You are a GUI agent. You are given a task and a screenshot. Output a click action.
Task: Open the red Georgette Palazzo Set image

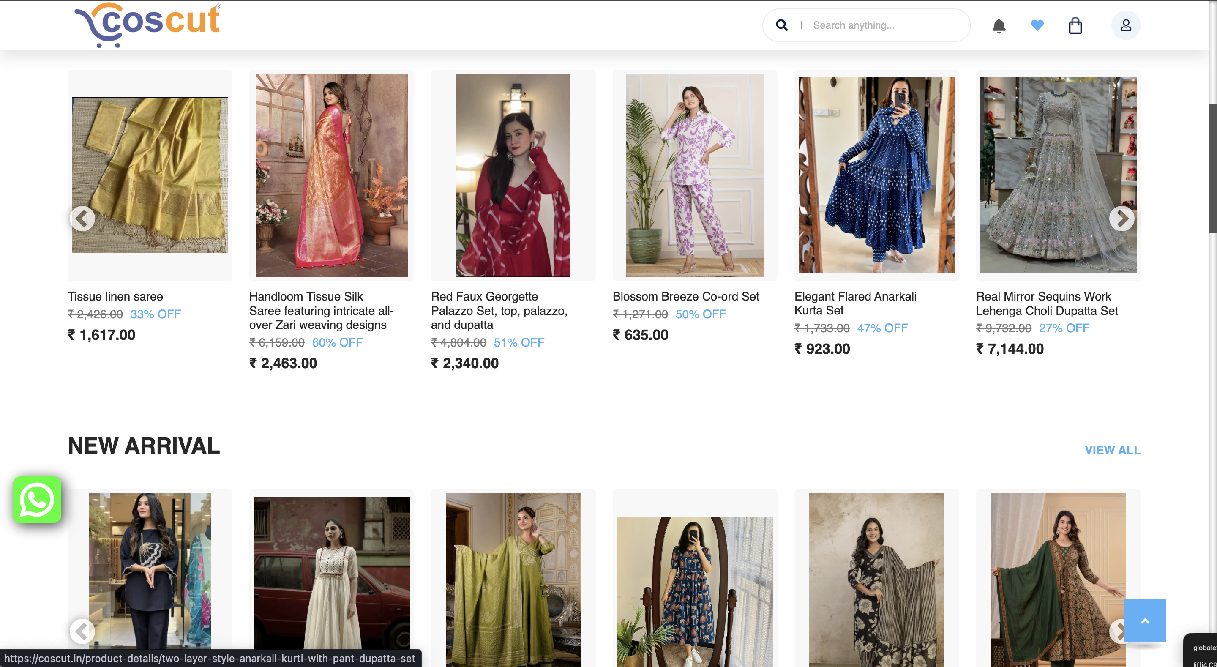pyautogui.click(x=513, y=175)
